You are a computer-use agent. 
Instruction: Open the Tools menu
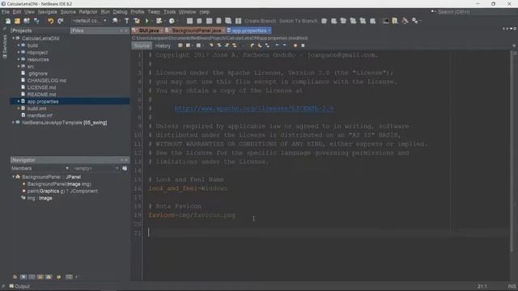pyautogui.click(x=169, y=12)
